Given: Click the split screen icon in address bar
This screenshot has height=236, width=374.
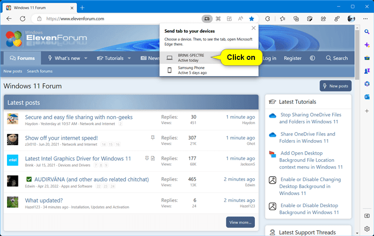Looking at the screenshot, I should click(x=229, y=18).
